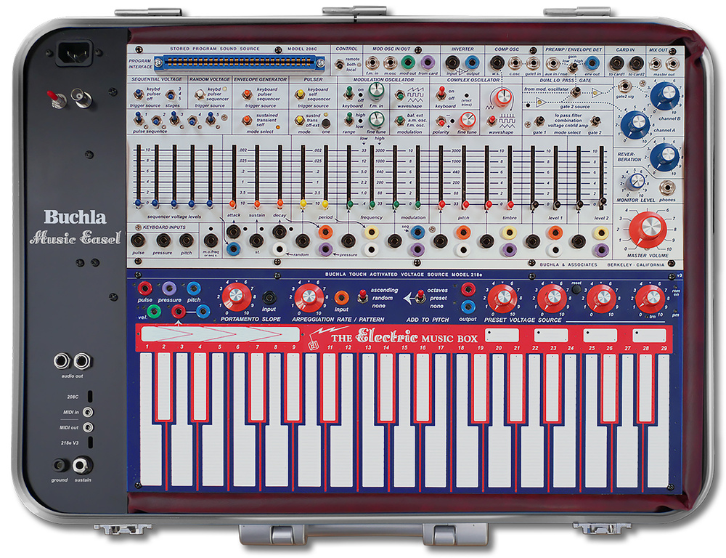The height and width of the screenshot is (558, 726).
Task: Click the Channel B blue knob
Action: (x=665, y=96)
